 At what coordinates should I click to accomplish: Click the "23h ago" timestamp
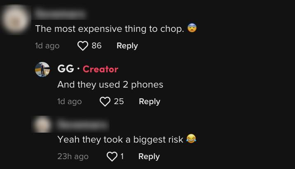(x=73, y=157)
